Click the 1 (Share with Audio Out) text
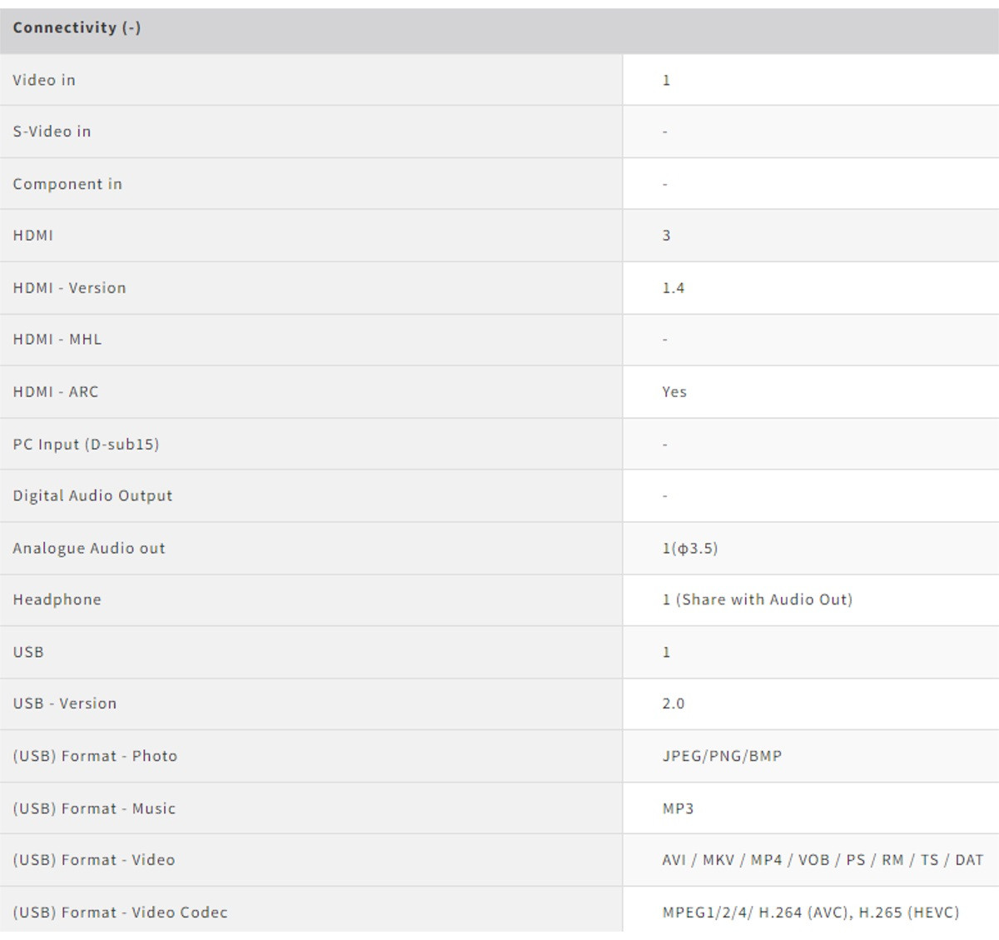This screenshot has width=999, height=940. 757,599
